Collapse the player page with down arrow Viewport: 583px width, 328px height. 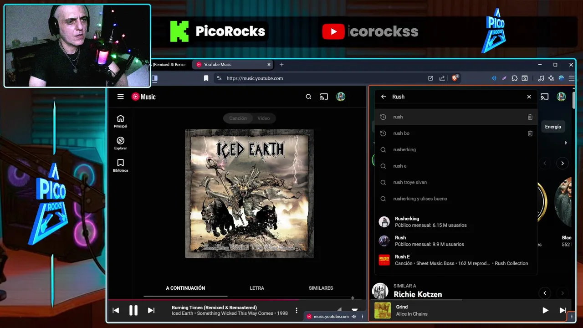(x=354, y=310)
